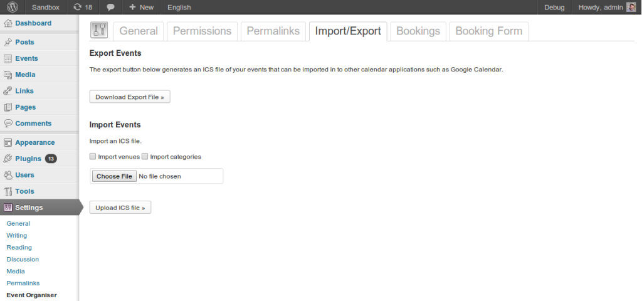Open Reading settings submenu link
642x301 pixels.
point(19,247)
